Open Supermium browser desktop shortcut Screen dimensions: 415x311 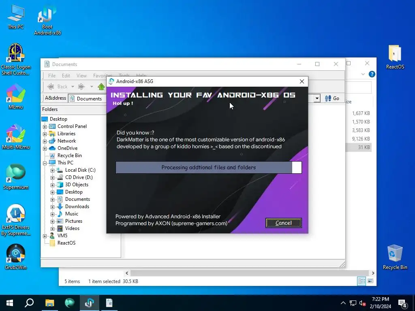[16, 177]
